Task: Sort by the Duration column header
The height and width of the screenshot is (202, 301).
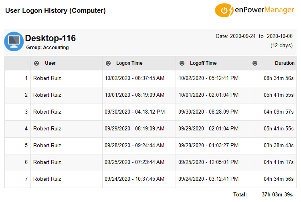Action: pos(285,63)
